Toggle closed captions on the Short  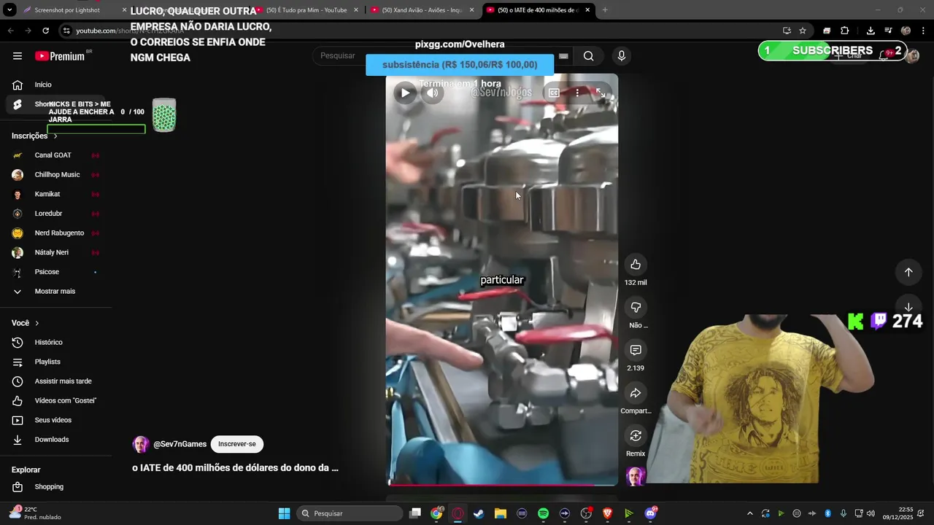(554, 93)
